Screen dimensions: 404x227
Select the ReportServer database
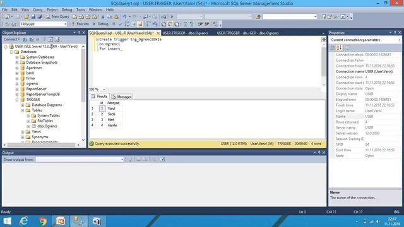point(36,89)
